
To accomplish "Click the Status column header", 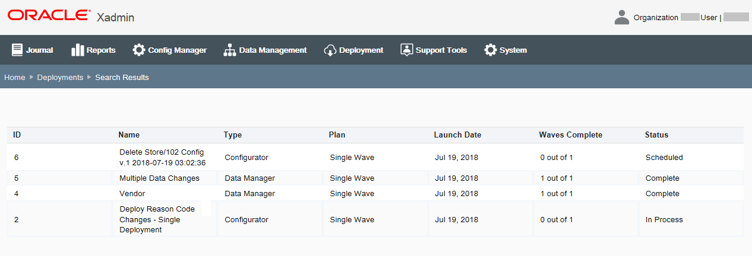I will click(656, 135).
